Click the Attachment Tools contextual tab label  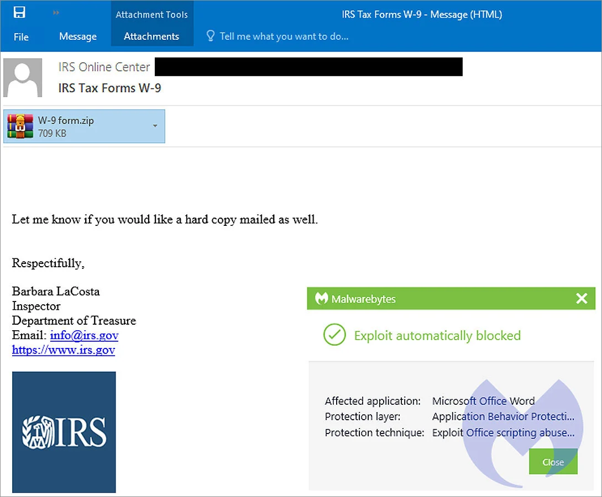(151, 14)
